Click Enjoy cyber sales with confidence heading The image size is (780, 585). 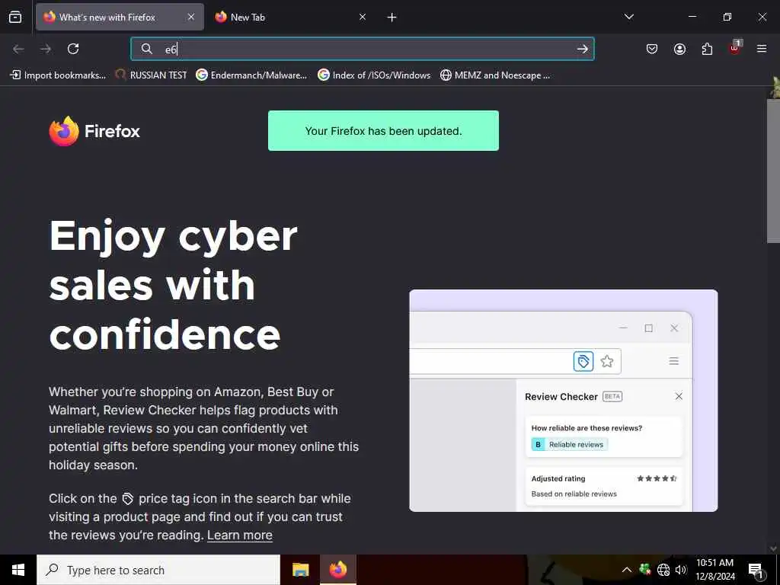173,285
